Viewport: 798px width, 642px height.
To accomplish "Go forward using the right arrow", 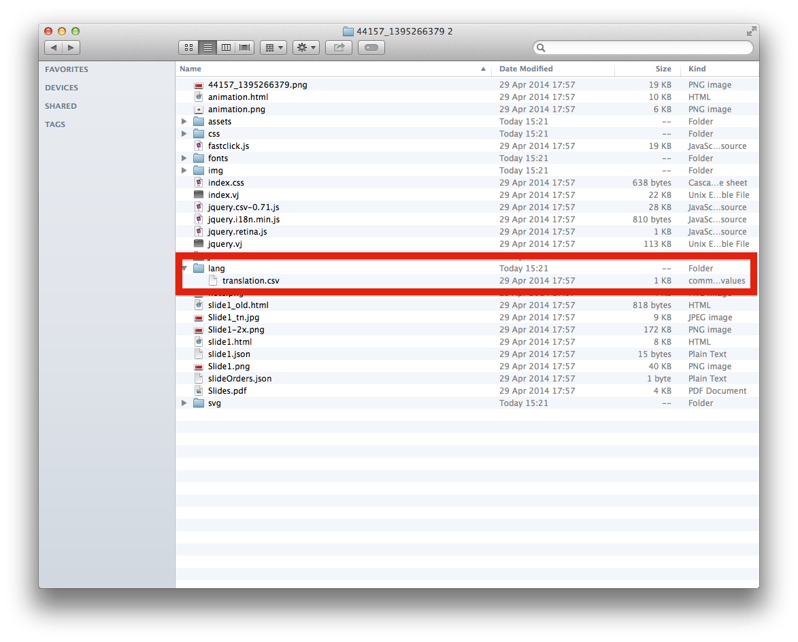I will 71,48.
